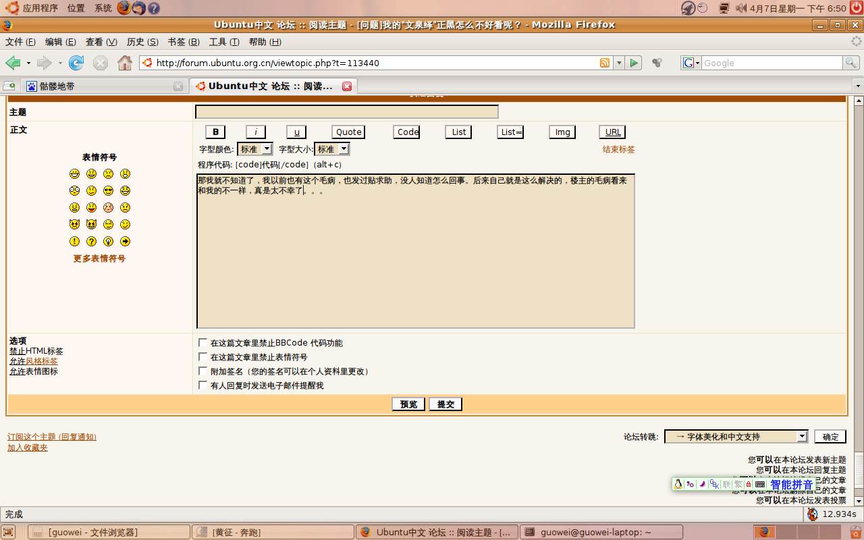Click the new-tab icon left of the tab bar
Viewport: 864px width, 540px height.
point(9,86)
